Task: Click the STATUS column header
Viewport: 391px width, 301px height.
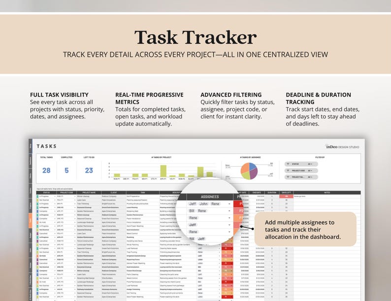Action: coord(46,193)
